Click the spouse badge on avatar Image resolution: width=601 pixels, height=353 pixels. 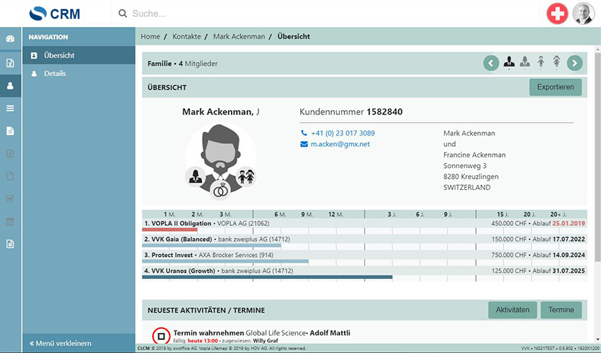click(195, 176)
